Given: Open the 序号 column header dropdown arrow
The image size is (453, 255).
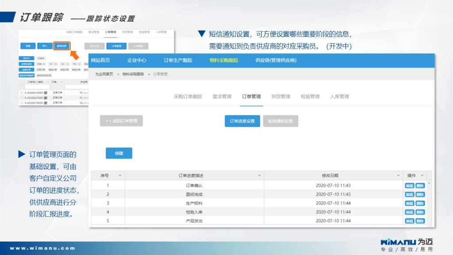Looking at the screenshot, I should tap(120, 176).
